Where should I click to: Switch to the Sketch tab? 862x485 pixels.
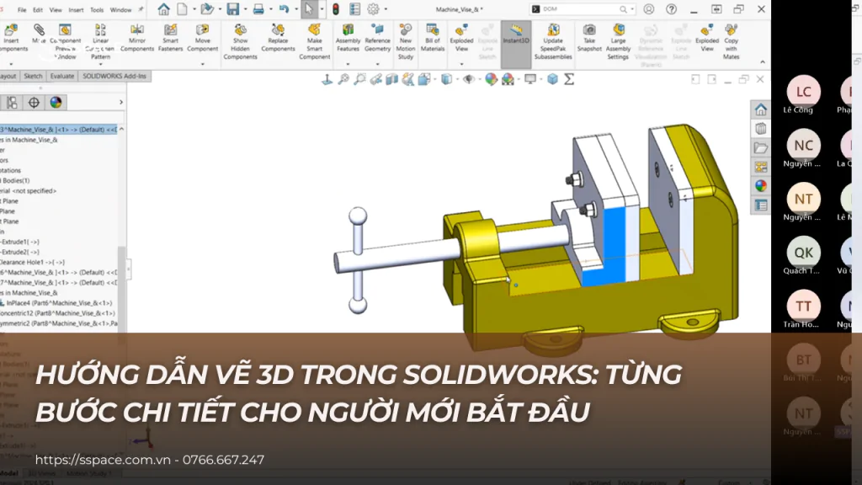[33, 77]
